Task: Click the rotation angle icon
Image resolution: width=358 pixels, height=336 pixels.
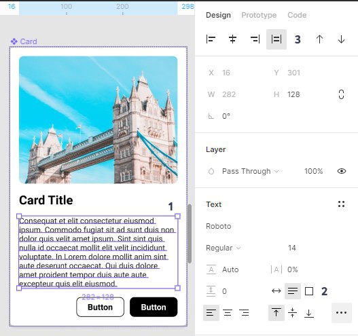Action: 211,116
